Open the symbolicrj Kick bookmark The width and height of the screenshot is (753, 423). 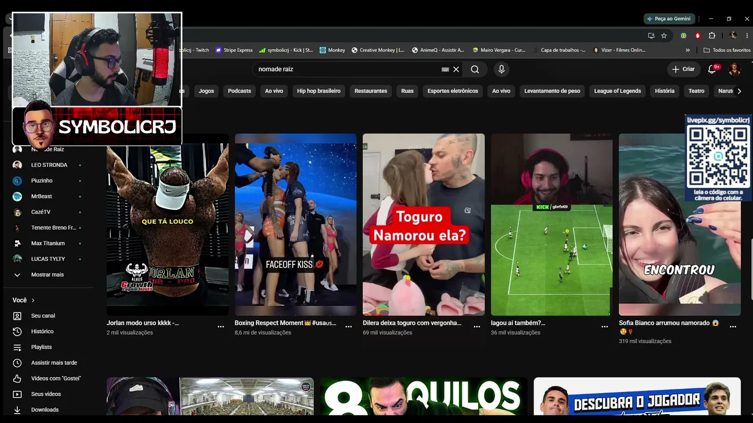(286, 50)
